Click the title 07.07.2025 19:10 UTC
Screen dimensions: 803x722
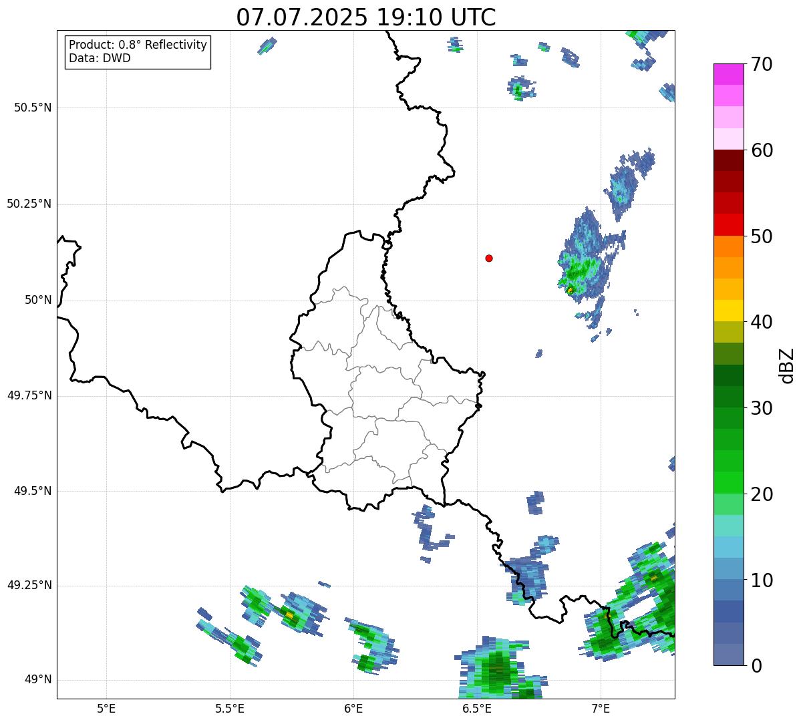366,17
